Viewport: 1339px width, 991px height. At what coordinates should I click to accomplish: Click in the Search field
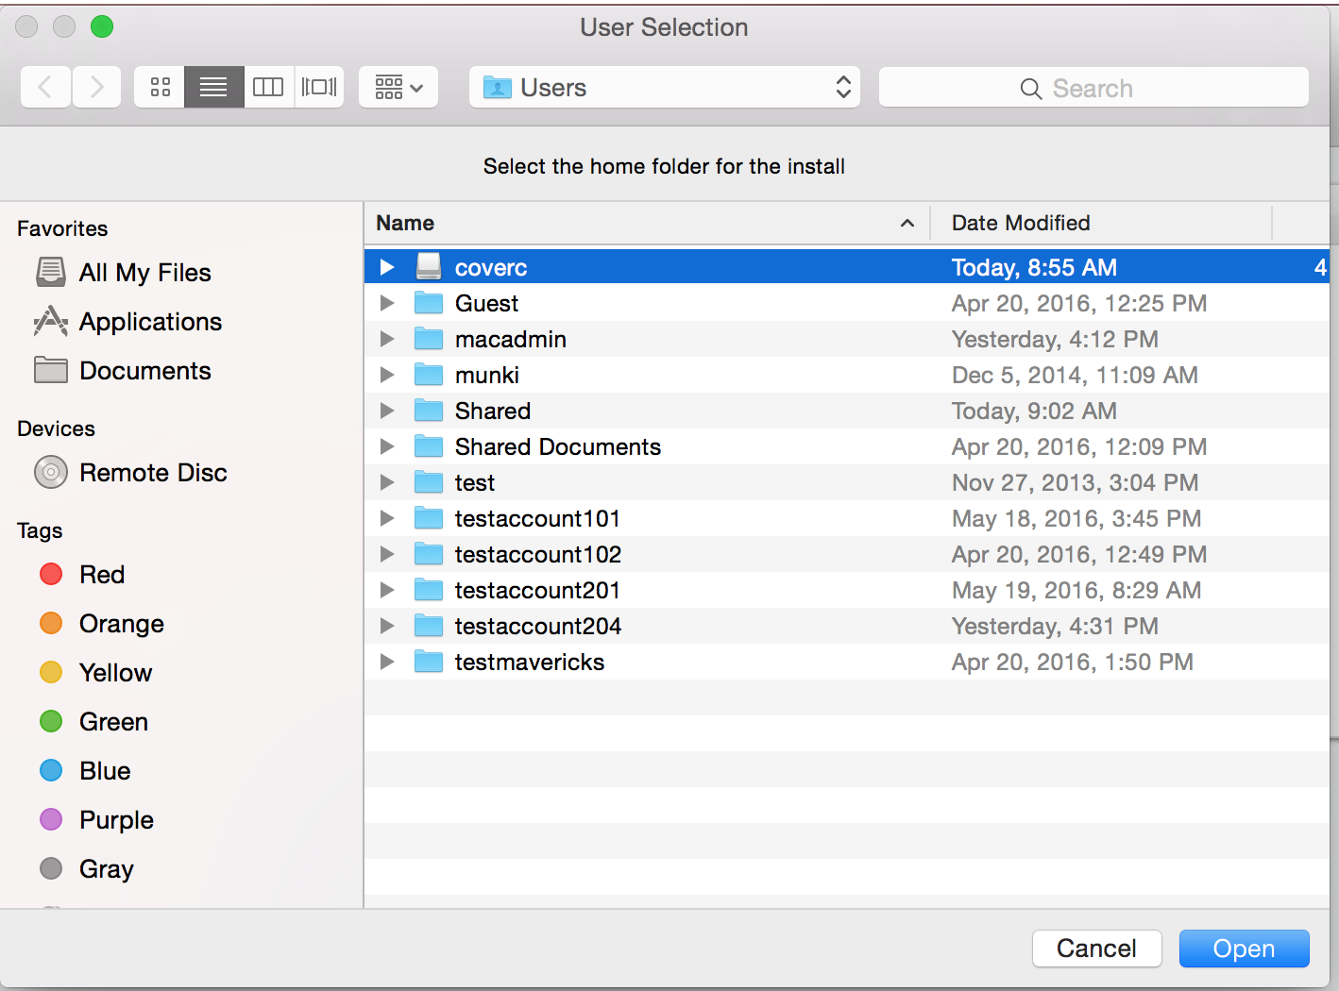coord(1093,88)
